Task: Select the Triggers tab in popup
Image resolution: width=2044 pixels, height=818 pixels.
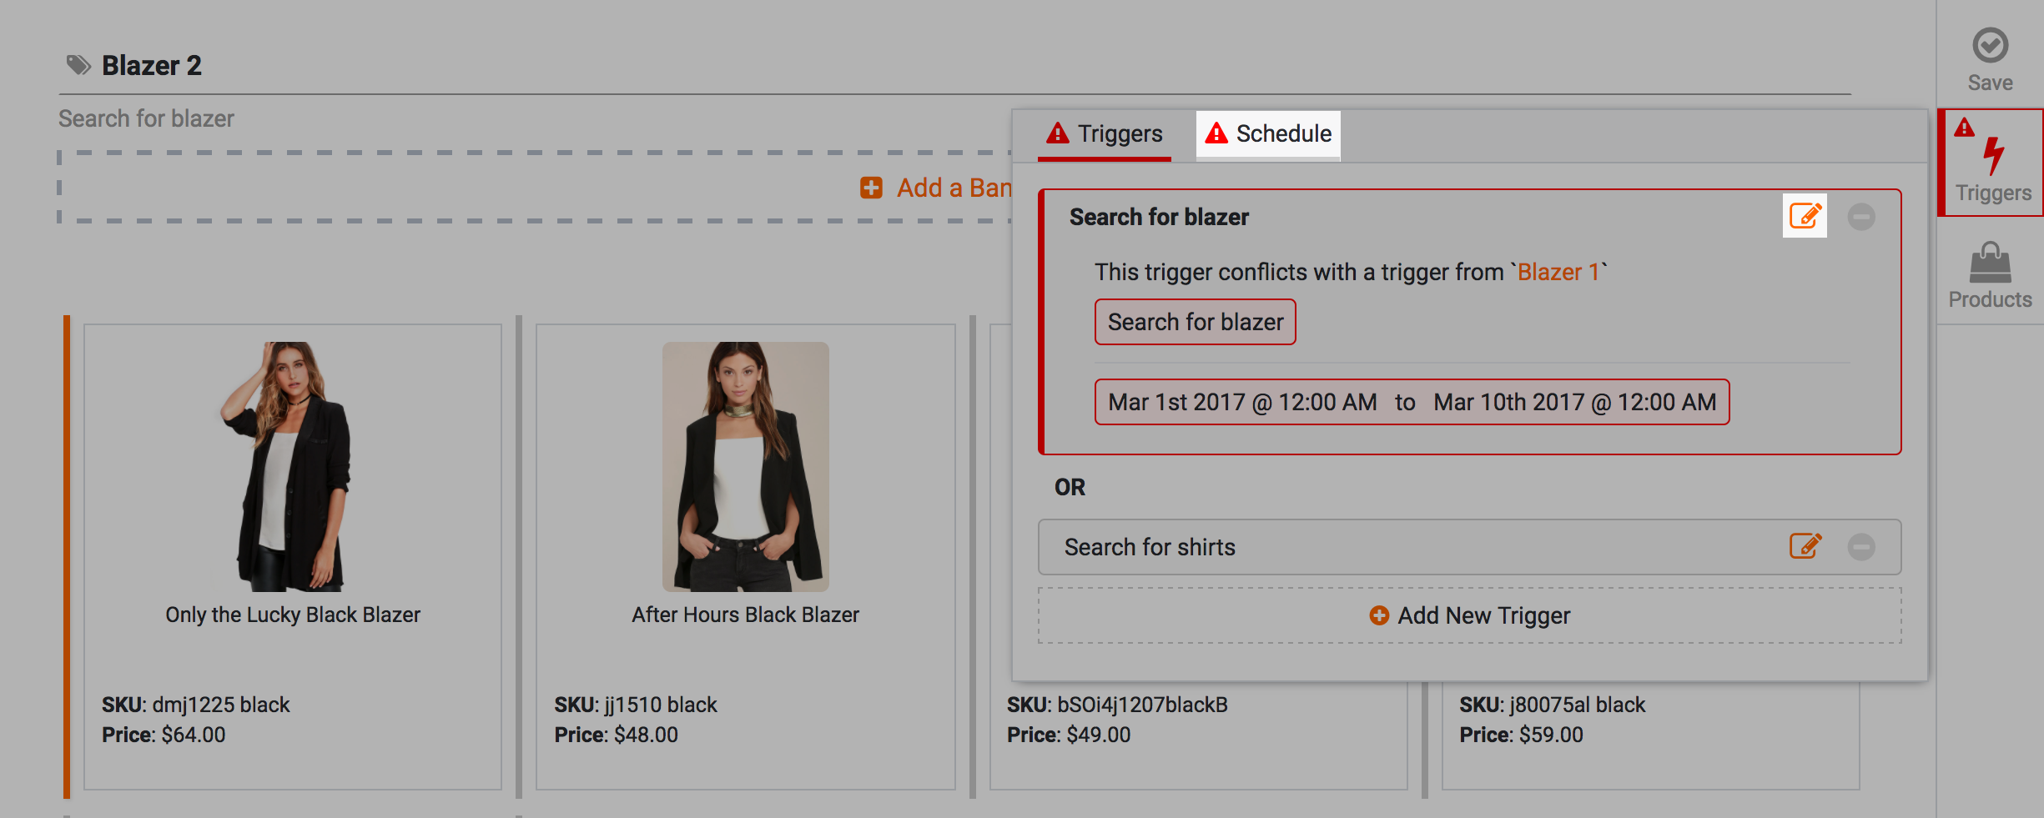Action: click(x=1104, y=134)
